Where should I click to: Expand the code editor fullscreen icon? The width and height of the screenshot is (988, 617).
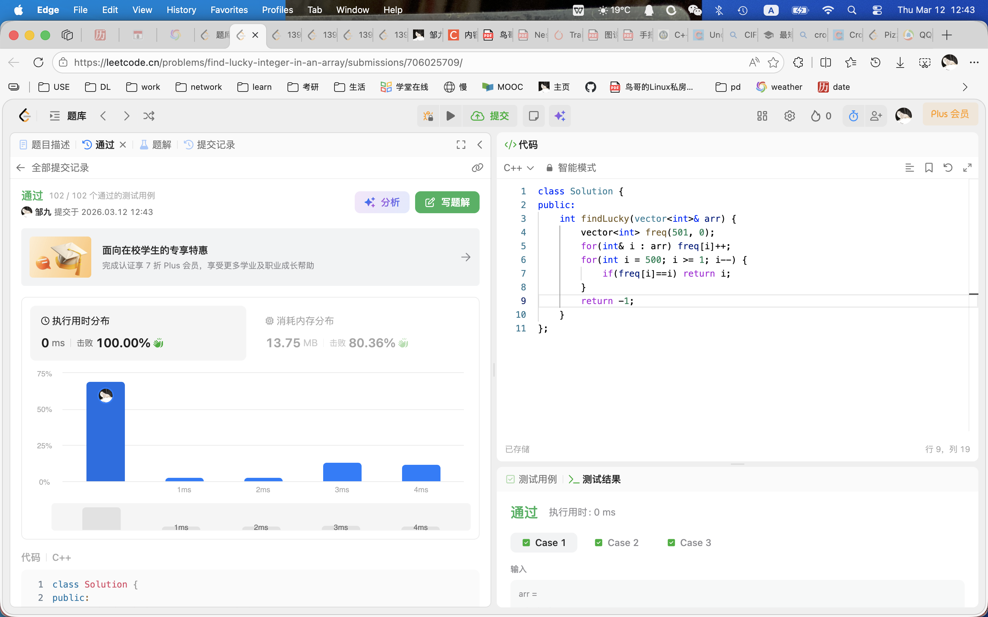click(967, 168)
